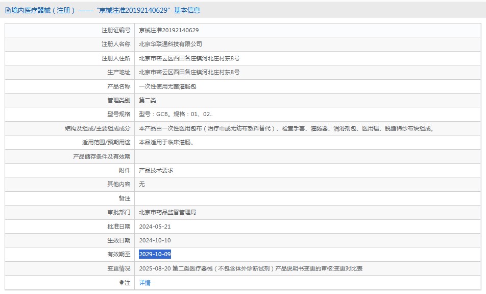Click the approval date 2024-05-21
Image resolution: width=486 pixels, height=294 pixels.
click(x=155, y=226)
